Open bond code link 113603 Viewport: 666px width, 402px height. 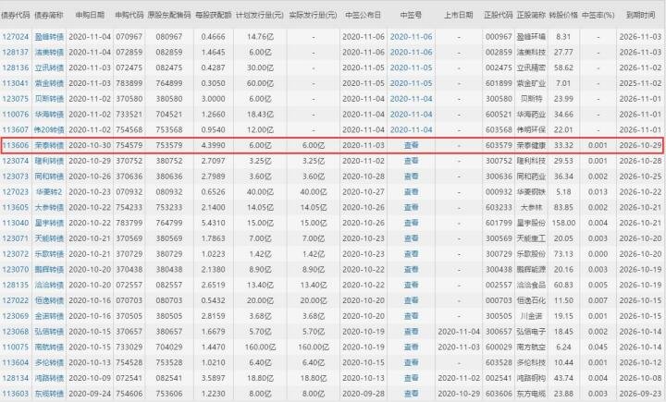click(x=16, y=394)
